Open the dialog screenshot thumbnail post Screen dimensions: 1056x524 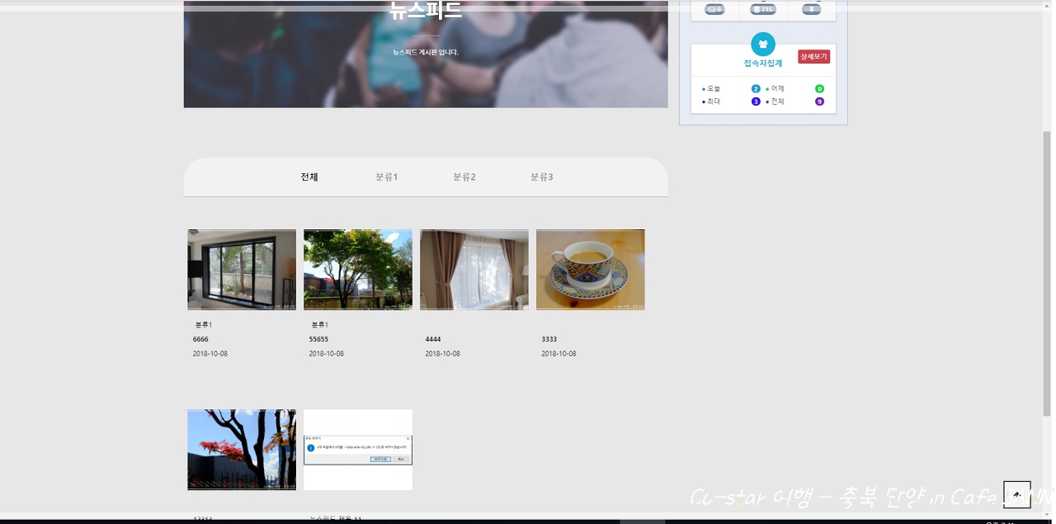pyautogui.click(x=358, y=450)
